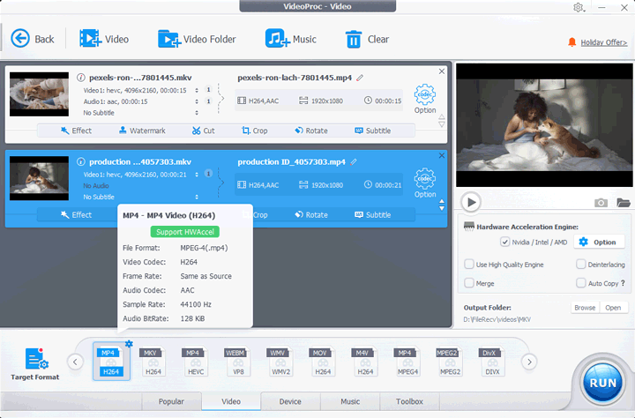The image size is (635, 418).
Task: Add a video with the Video button
Action: (x=104, y=39)
